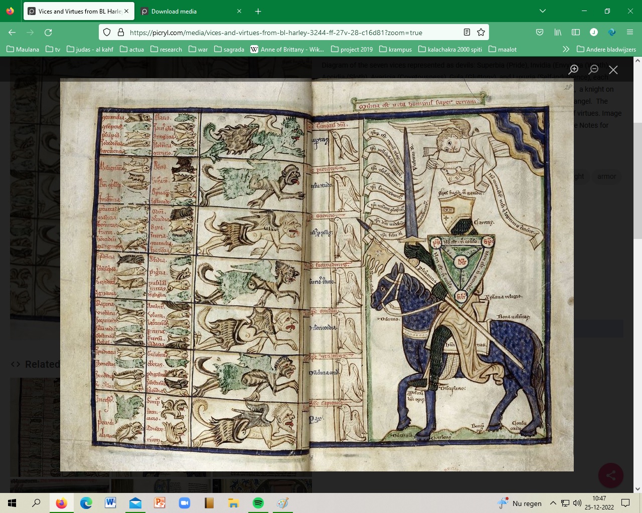Show more bookmarks toolbar items
Image resolution: width=642 pixels, height=513 pixels.
point(566,49)
